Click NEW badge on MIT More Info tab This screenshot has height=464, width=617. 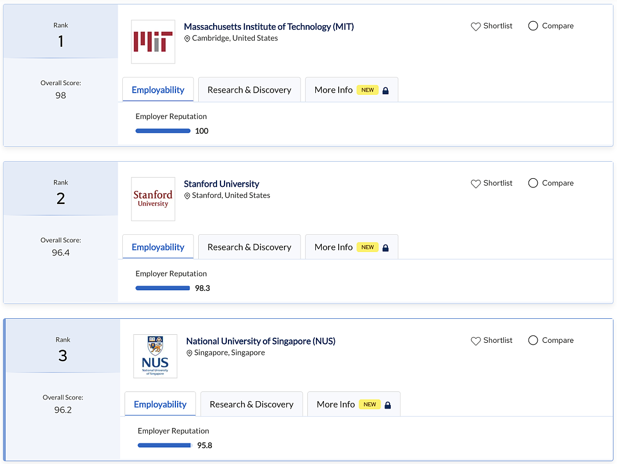367,90
